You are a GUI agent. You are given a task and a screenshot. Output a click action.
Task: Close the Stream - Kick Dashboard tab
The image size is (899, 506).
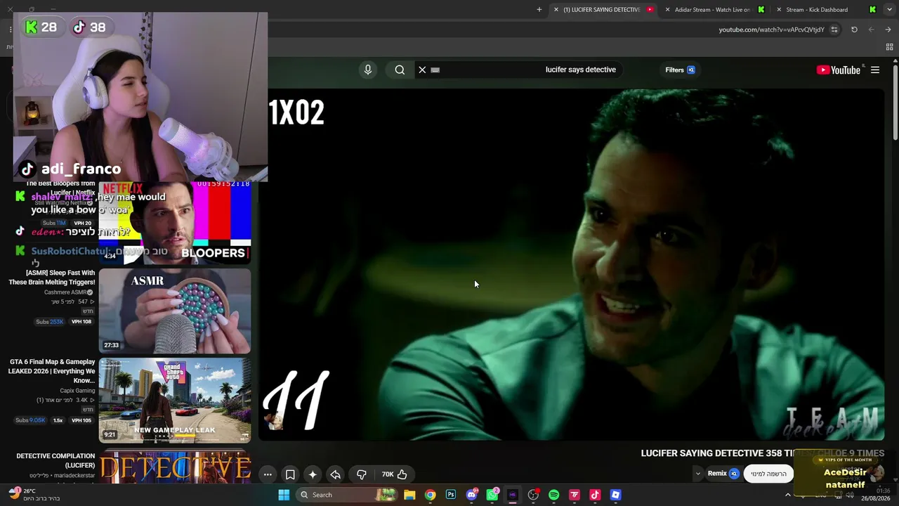(x=779, y=9)
